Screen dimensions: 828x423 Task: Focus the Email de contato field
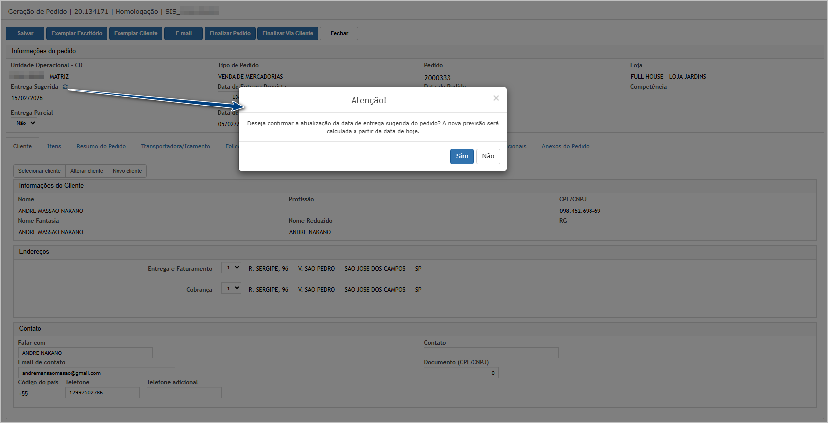97,373
